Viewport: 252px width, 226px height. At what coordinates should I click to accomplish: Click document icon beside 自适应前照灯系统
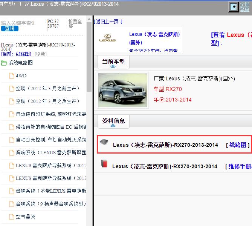[12, 114]
